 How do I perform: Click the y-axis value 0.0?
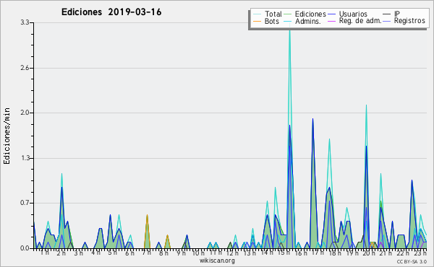click(25, 248)
